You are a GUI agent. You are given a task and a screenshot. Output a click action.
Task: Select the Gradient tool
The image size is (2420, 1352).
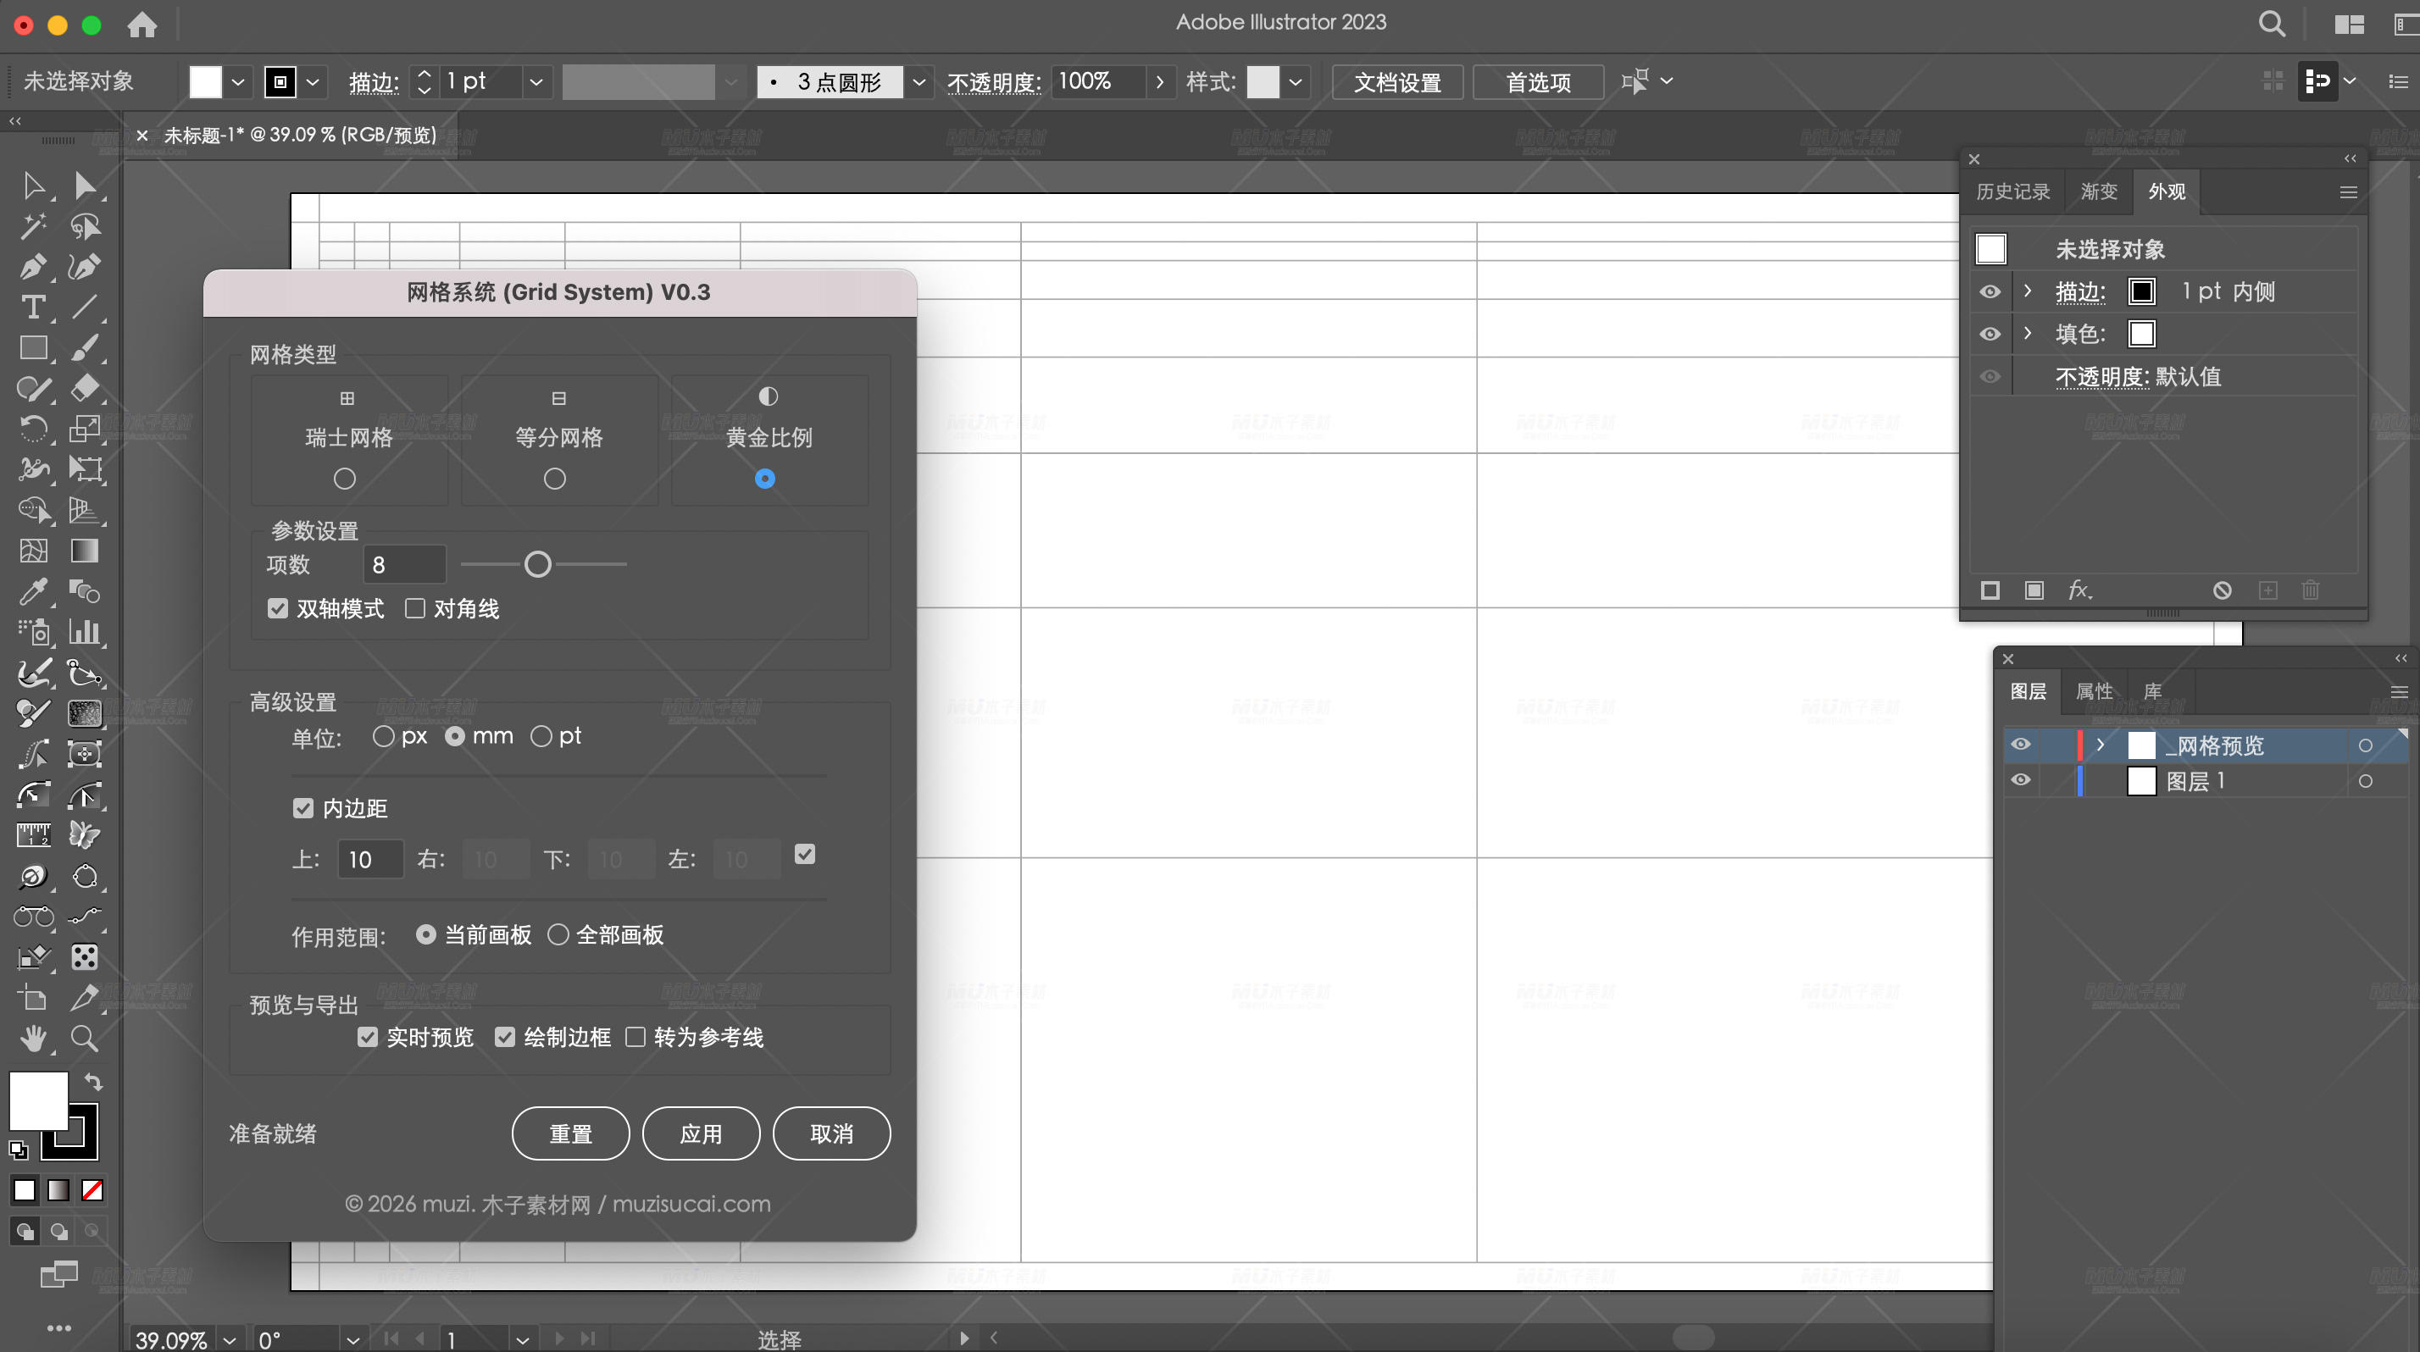point(85,550)
